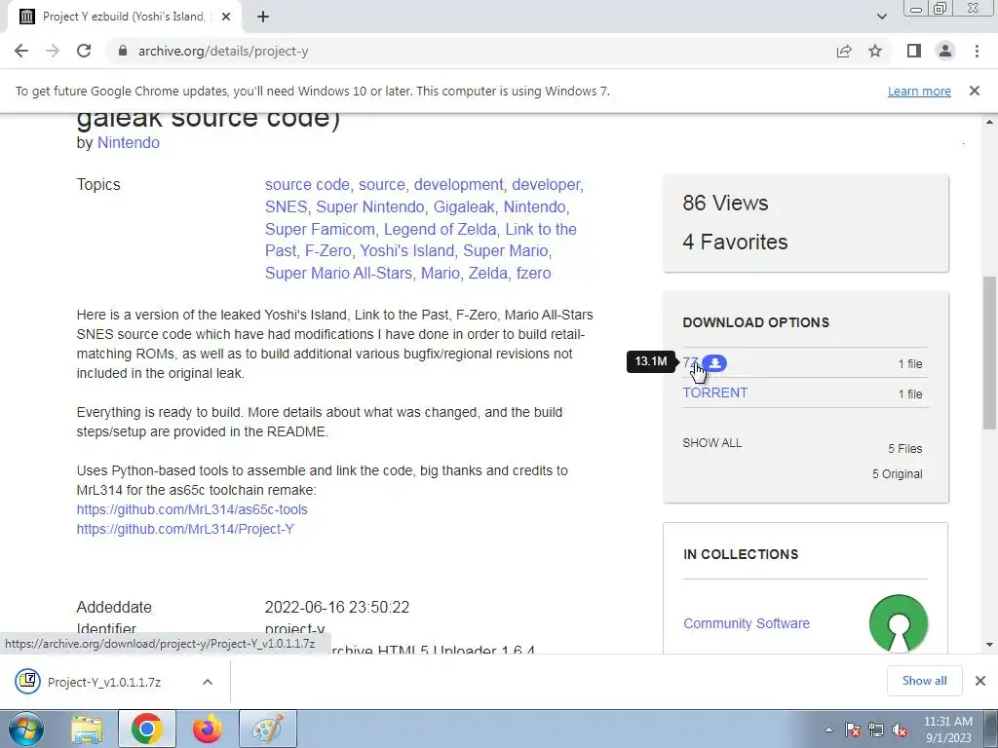998x748 pixels.
Task: Open the TORRENT download link
Action: click(x=714, y=393)
